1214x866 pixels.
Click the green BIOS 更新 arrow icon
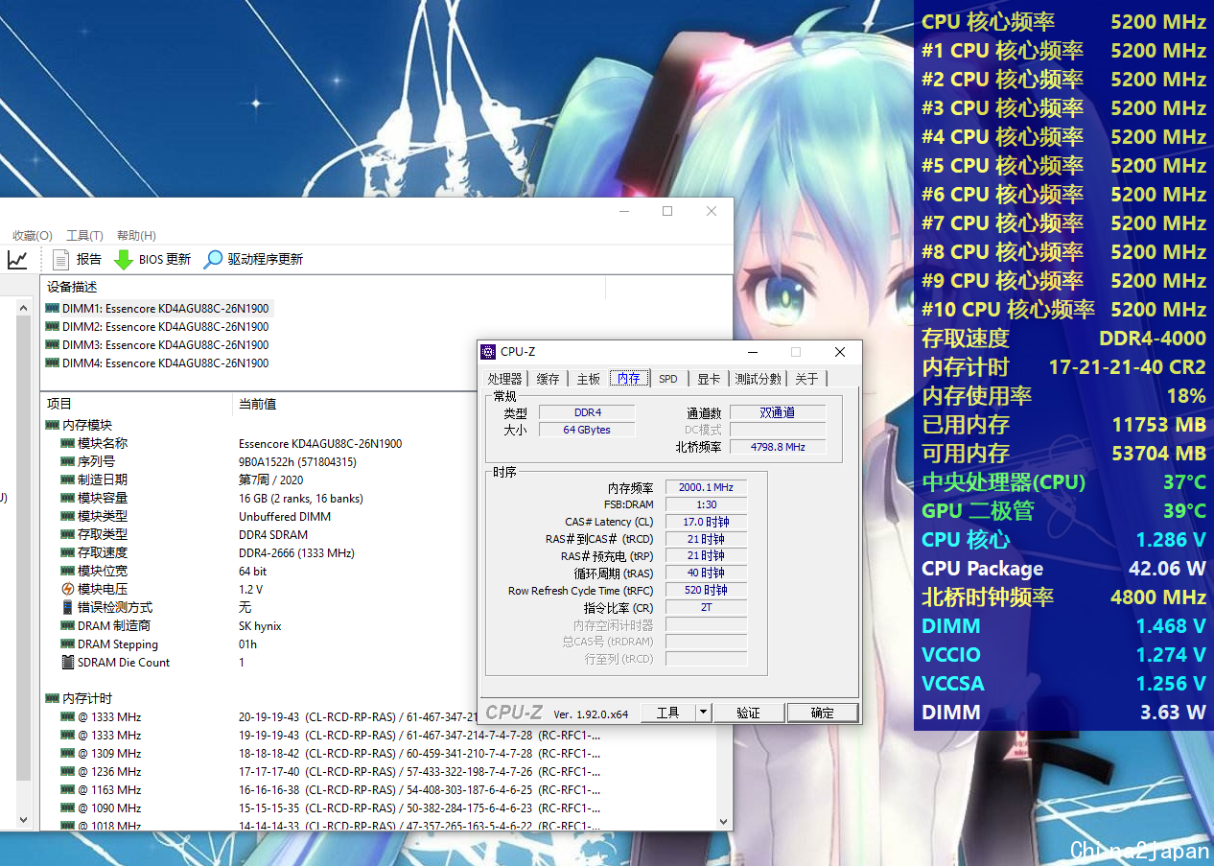click(124, 259)
